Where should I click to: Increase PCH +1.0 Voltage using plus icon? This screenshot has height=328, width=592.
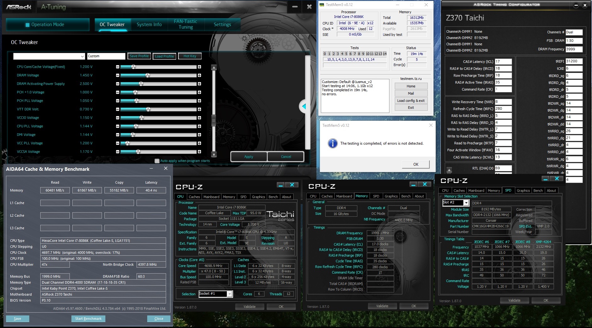[199, 92]
